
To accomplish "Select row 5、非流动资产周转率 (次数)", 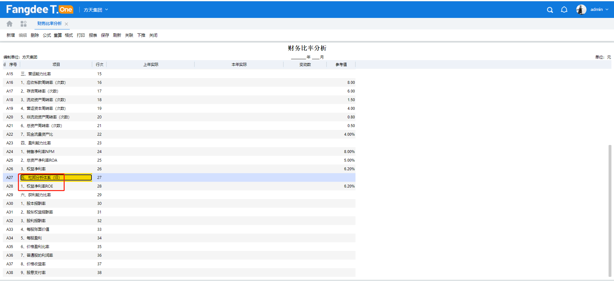I will pyautogui.click(x=179, y=117).
